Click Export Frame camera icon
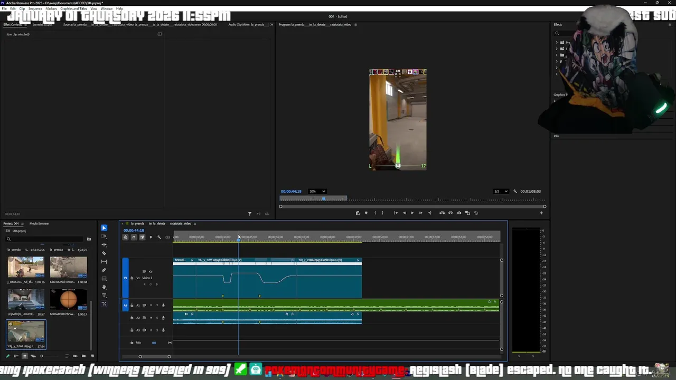Viewport: 676px width, 380px height. click(459, 213)
